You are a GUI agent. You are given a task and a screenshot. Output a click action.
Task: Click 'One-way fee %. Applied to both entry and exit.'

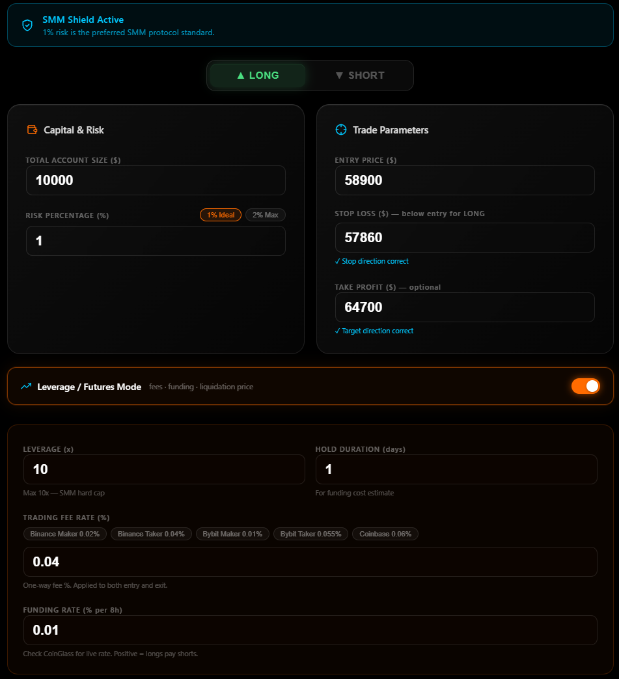95,585
